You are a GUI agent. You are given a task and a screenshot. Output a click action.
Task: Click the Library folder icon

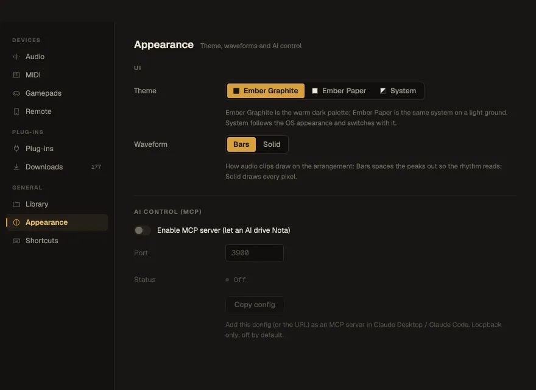tap(16, 204)
